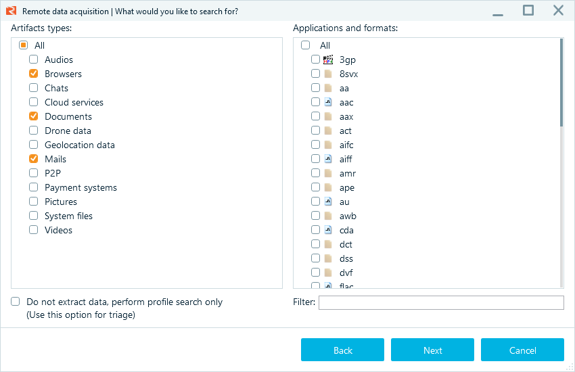Screen dimensions: 575x372
Task: Check the dvf format checkbox
Action: tap(315, 273)
